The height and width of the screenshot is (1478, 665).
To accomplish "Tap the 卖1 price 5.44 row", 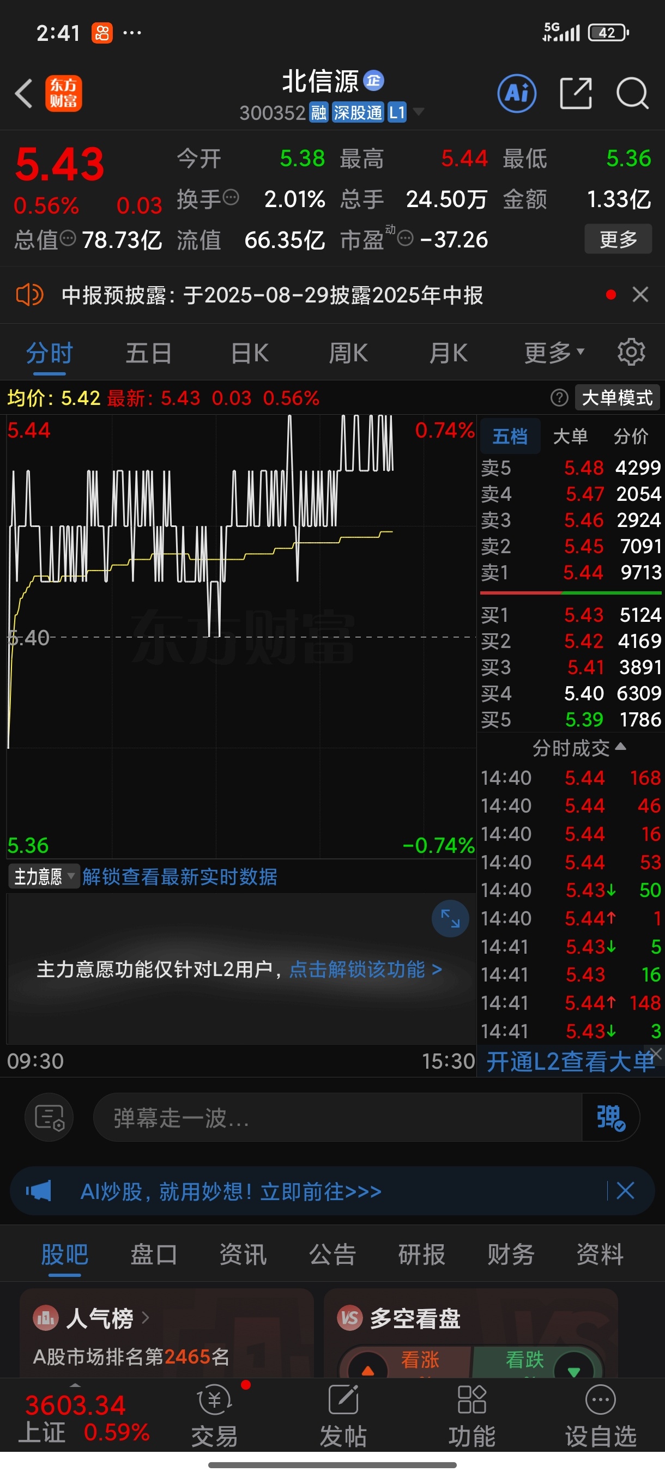I will pos(571,572).
